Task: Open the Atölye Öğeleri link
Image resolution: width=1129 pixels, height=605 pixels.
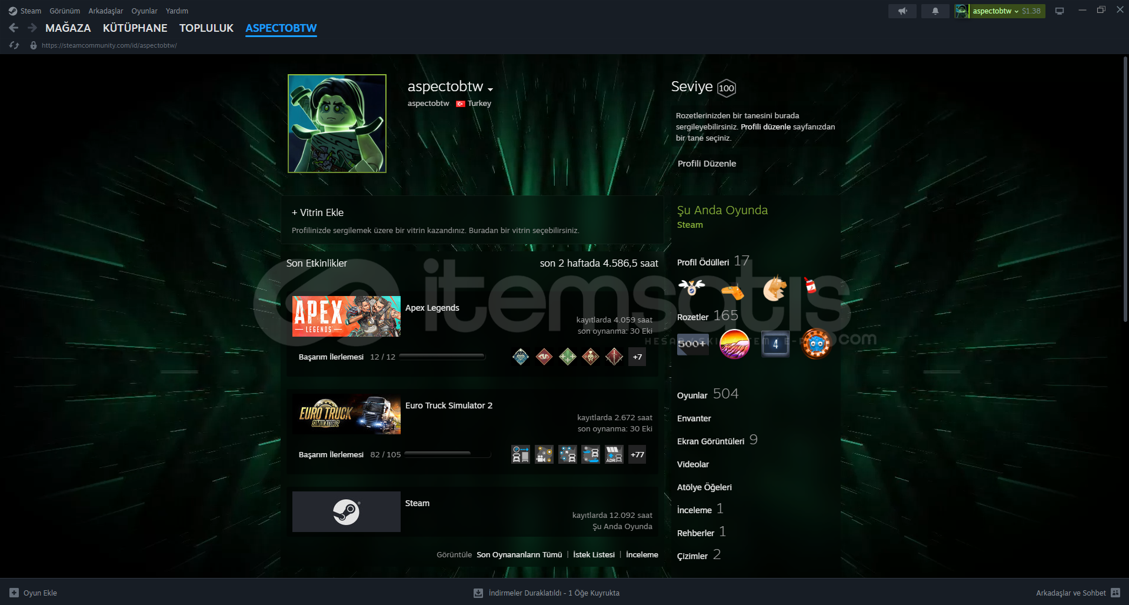Action: 705,487
